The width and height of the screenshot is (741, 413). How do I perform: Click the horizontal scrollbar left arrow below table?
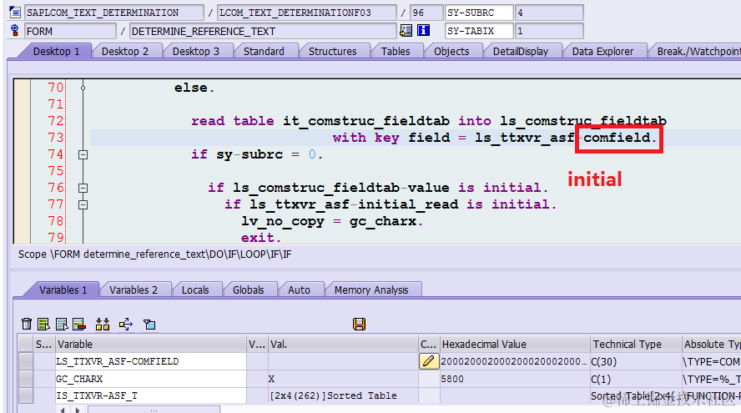click(x=63, y=410)
